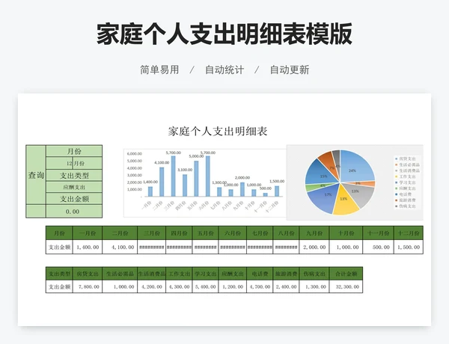
Task: Click the 九月份 header in the month table
Action: 314,233
